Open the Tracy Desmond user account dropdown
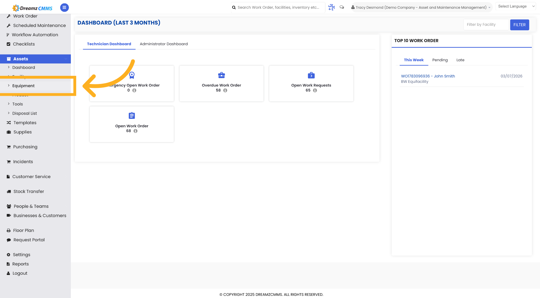The image size is (540, 298). click(x=421, y=7)
